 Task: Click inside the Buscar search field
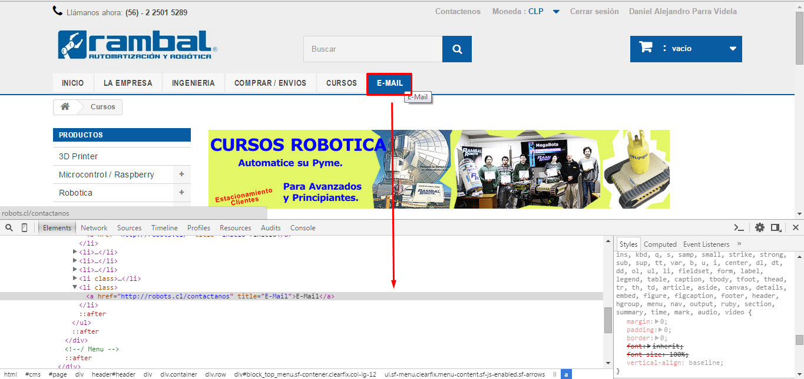373,49
